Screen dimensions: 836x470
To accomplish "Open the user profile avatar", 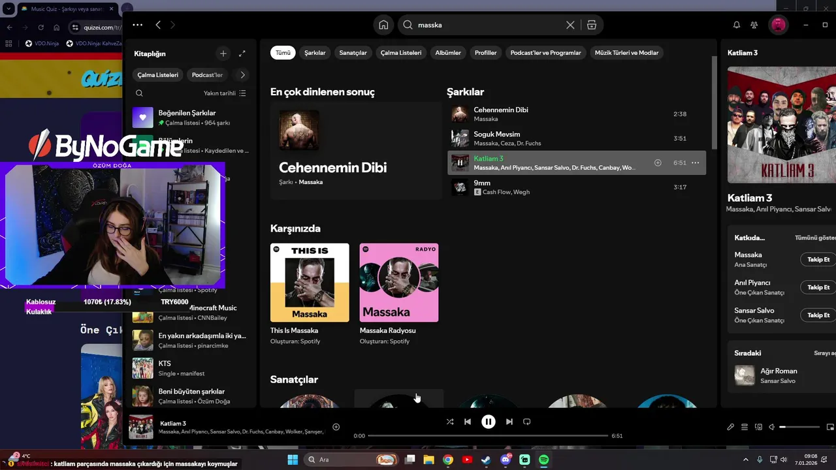I will point(778,25).
